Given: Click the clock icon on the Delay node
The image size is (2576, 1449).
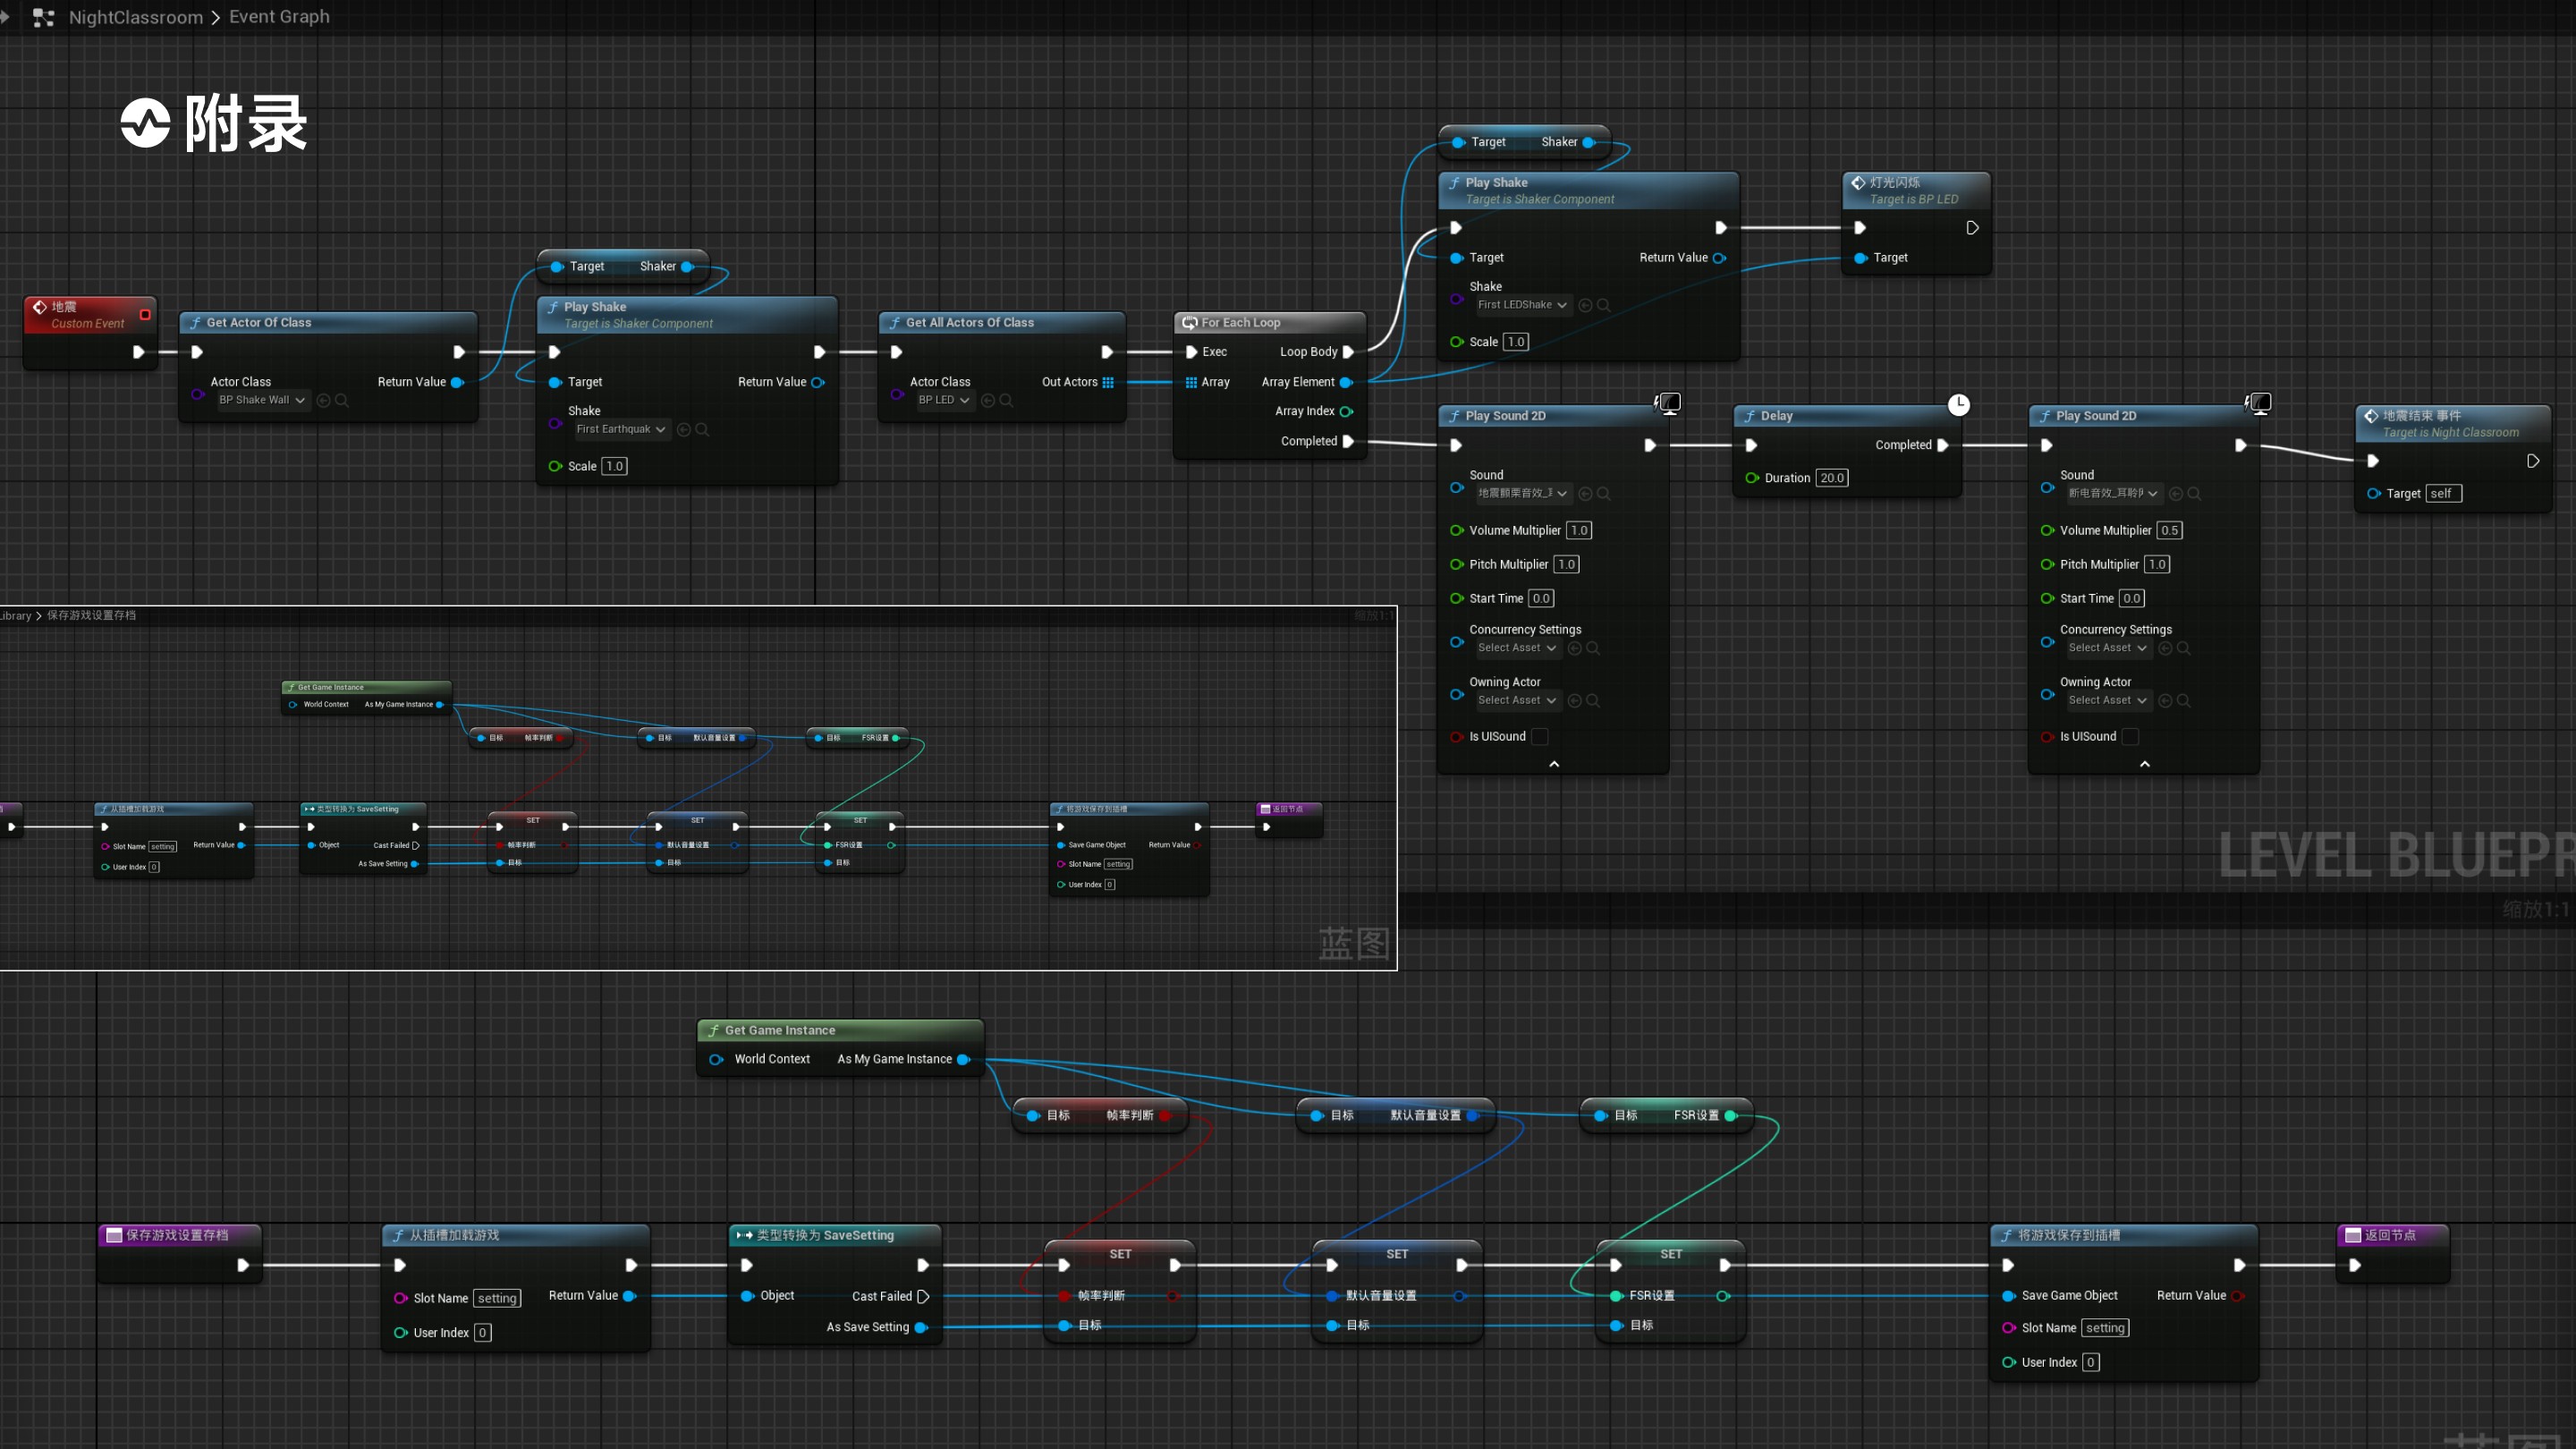Looking at the screenshot, I should [1959, 404].
